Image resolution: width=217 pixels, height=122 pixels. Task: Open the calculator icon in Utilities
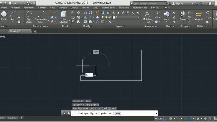pos(207,22)
